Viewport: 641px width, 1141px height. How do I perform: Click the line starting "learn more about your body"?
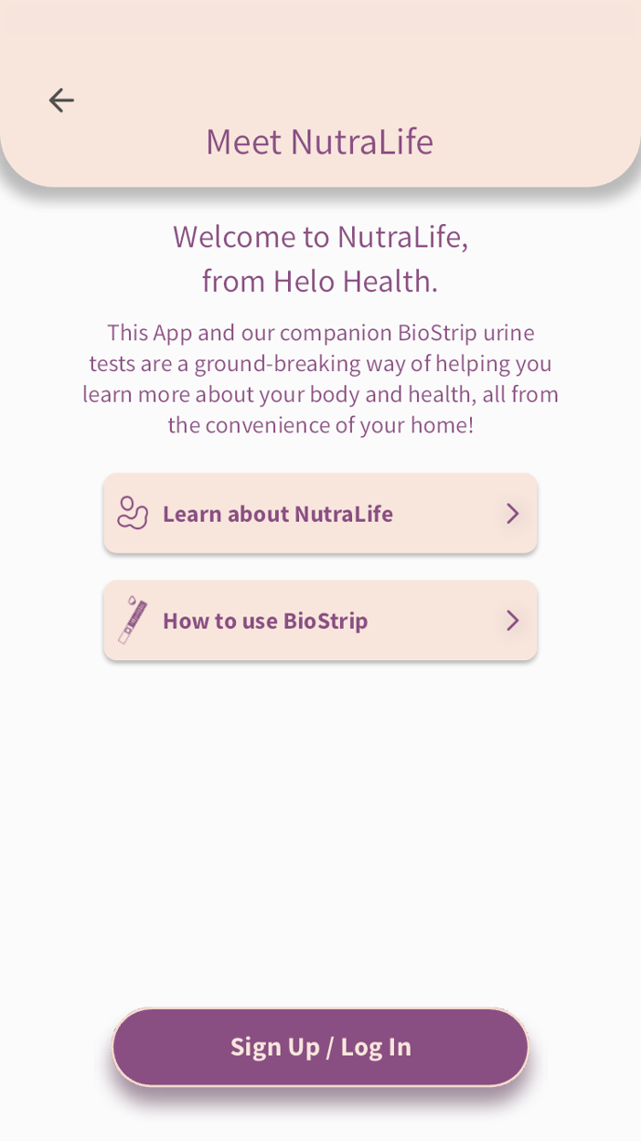320,394
